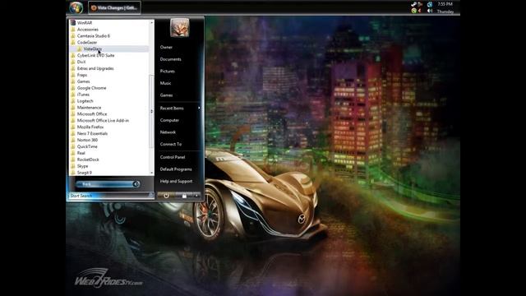Expand the Nero 7 Essentials folder
This screenshot has height=296, width=526.
coord(92,133)
